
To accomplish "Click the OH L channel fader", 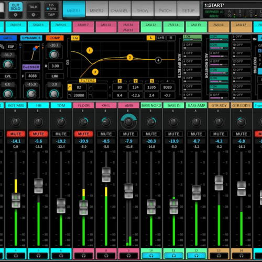I will coord(106,174).
